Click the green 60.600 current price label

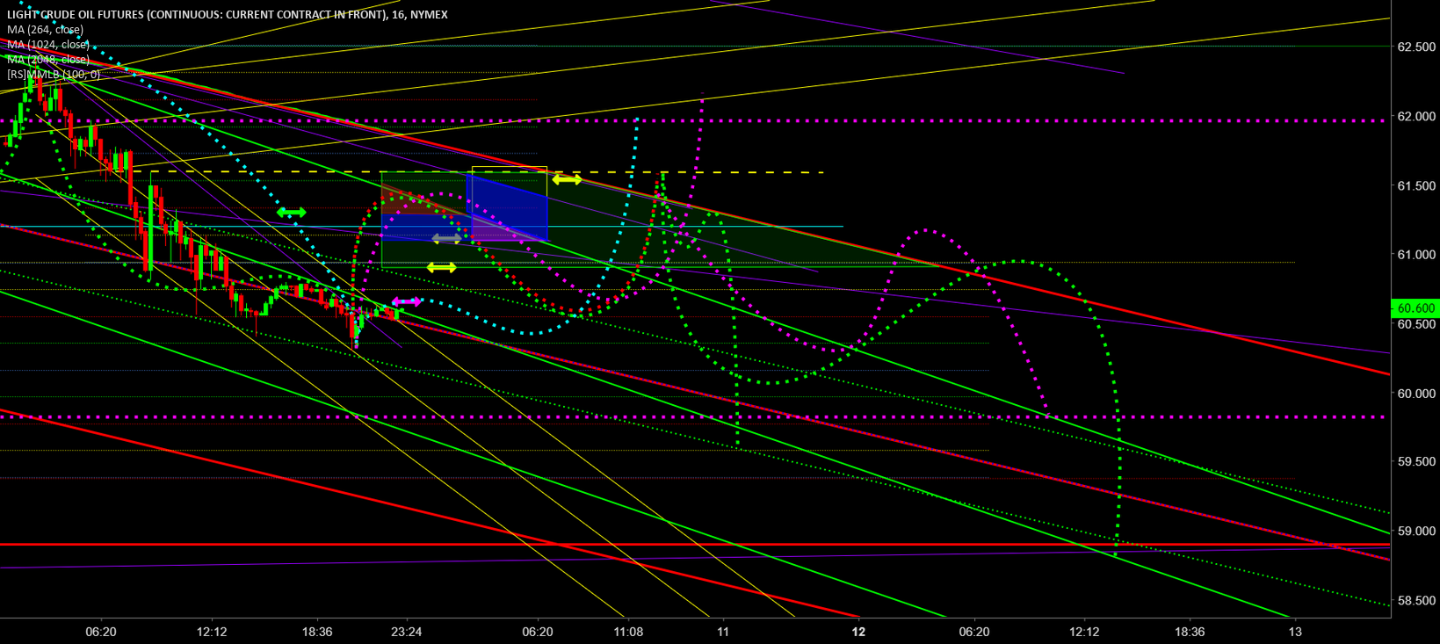click(x=1415, y=308)
